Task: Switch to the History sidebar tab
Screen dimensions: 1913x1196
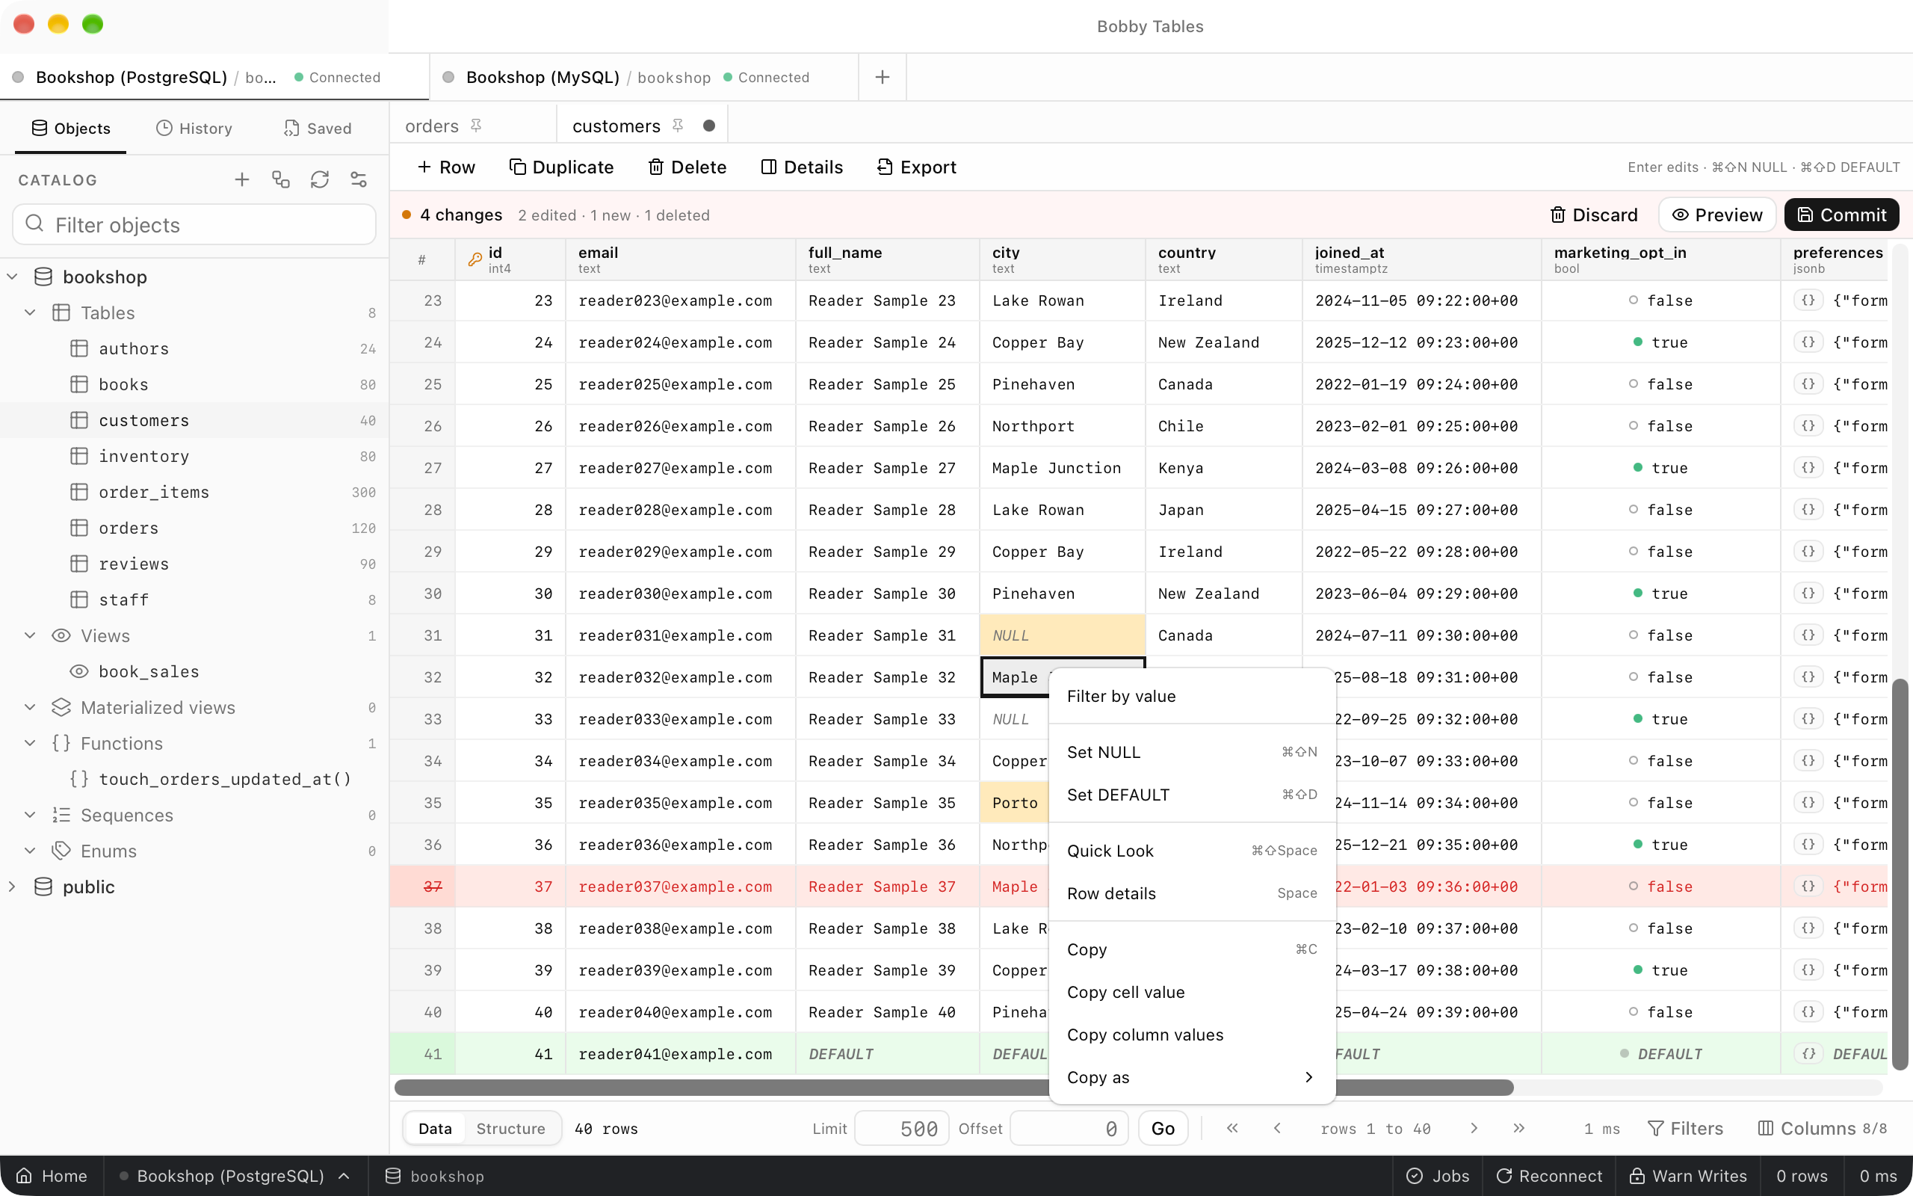Action: [x=194, y=128]
